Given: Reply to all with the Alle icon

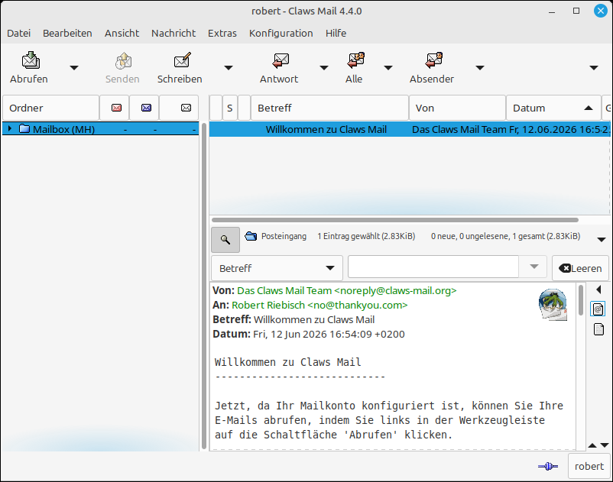Looking at the screenshot, I should point(355,60).
